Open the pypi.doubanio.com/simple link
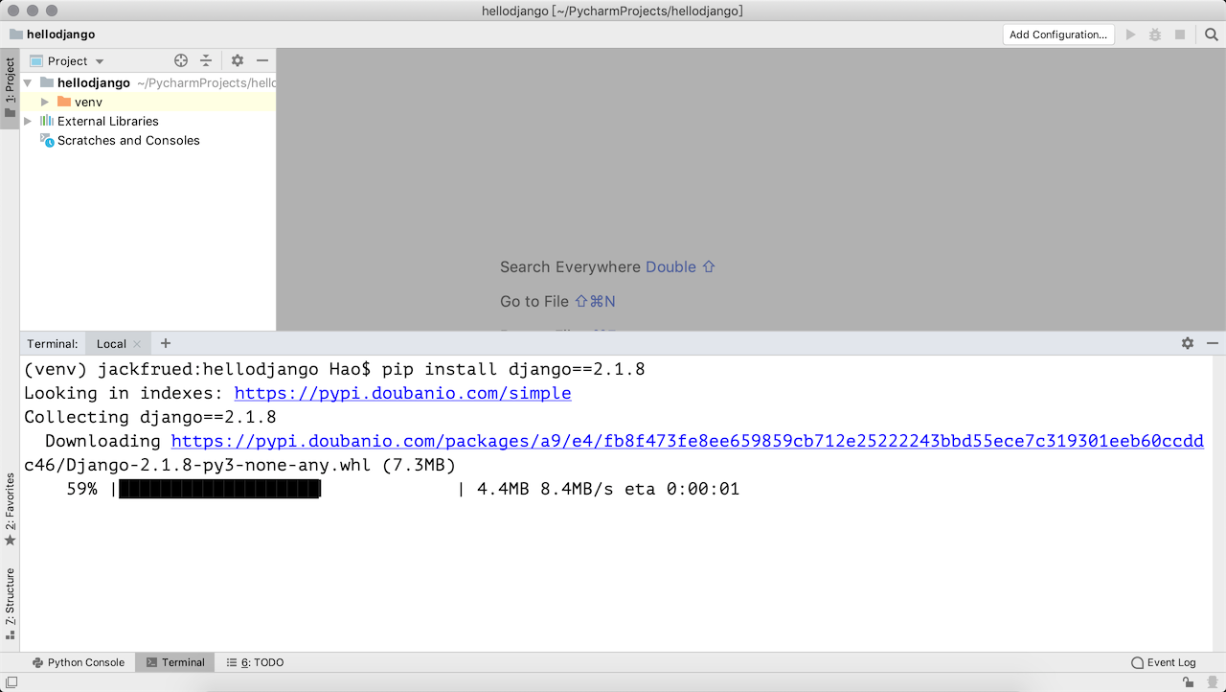1226x692 pixels. click(x=402, y=393)
